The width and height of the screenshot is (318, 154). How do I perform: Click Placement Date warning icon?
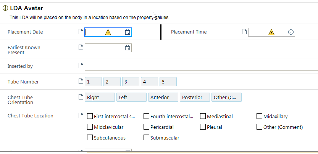pyautogui.click(x=108, y=32)
